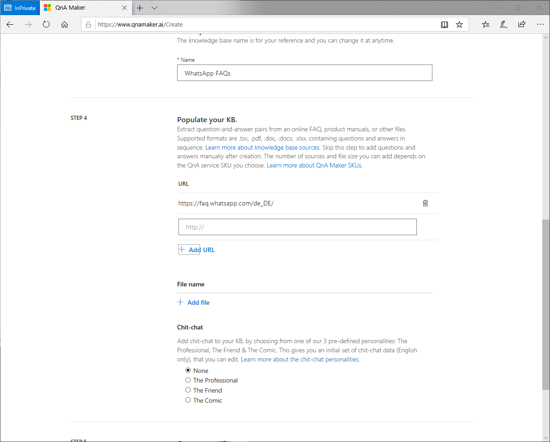Open the favorites hub
The image size is (550, 442).
tap(485, 25)
